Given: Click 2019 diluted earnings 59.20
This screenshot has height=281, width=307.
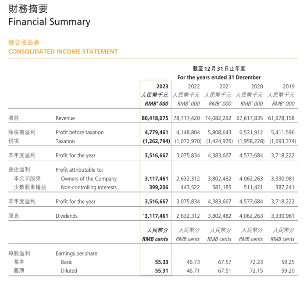Looking at the screenshot, I should point(288,270).
